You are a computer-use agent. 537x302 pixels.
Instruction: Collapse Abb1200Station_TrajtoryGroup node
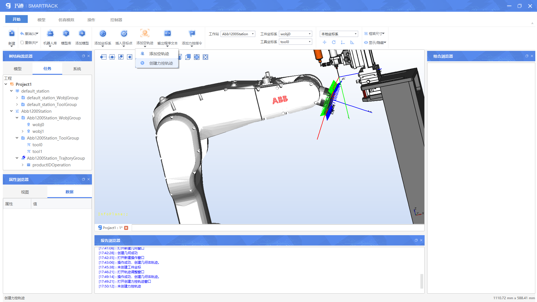[x=17, y=158]
